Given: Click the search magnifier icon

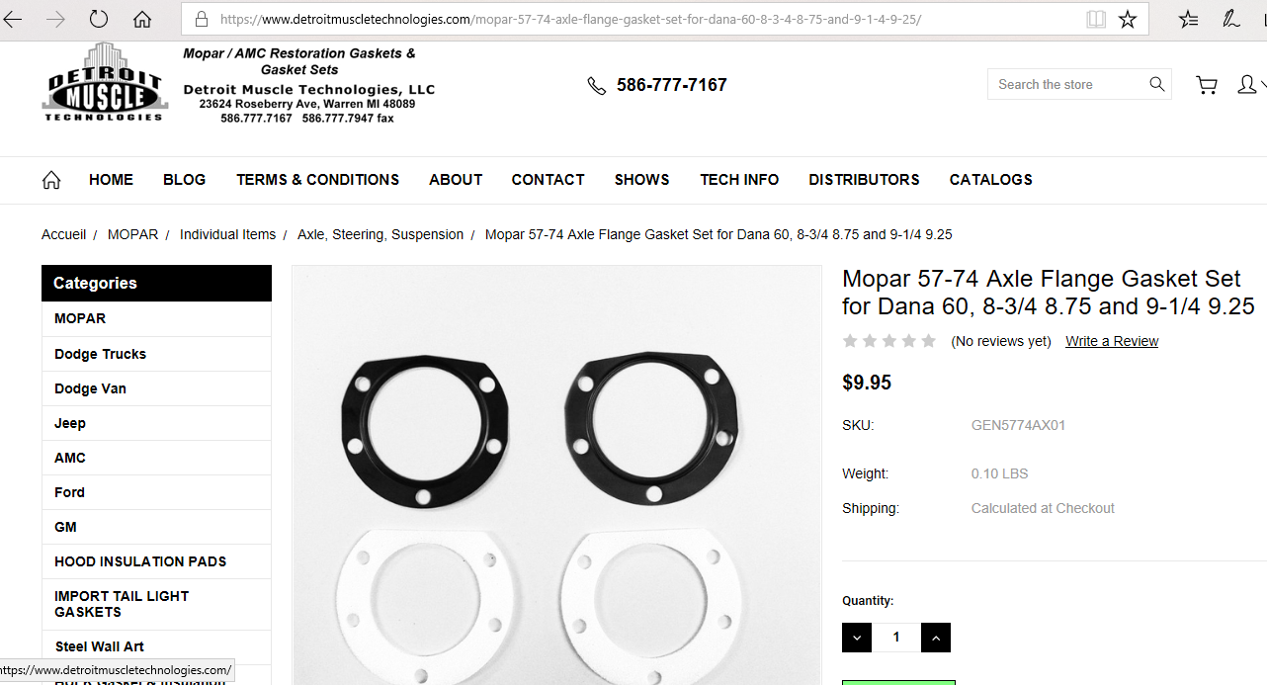Looking at the screenshot, I should click(1157, 84).
